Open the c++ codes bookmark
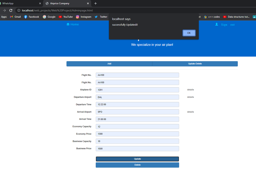The height and width of the screenshot is (170, 256). point(212,17)
